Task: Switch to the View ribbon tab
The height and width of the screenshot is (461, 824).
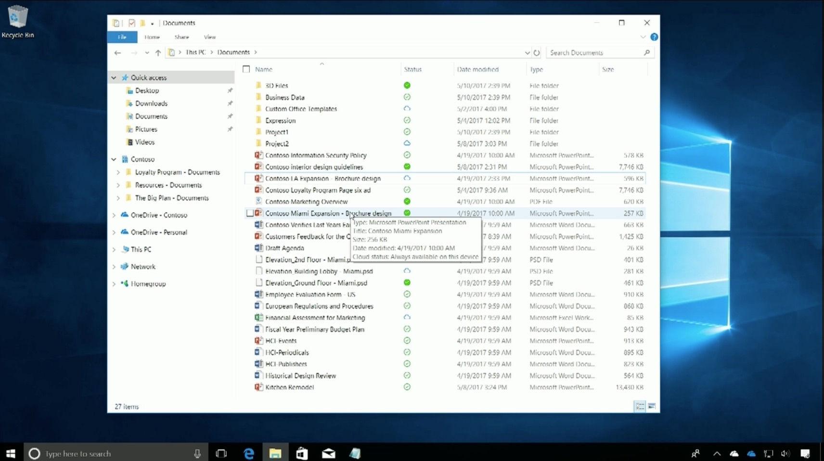Action: pyautogui.click(x=209, y=37)
